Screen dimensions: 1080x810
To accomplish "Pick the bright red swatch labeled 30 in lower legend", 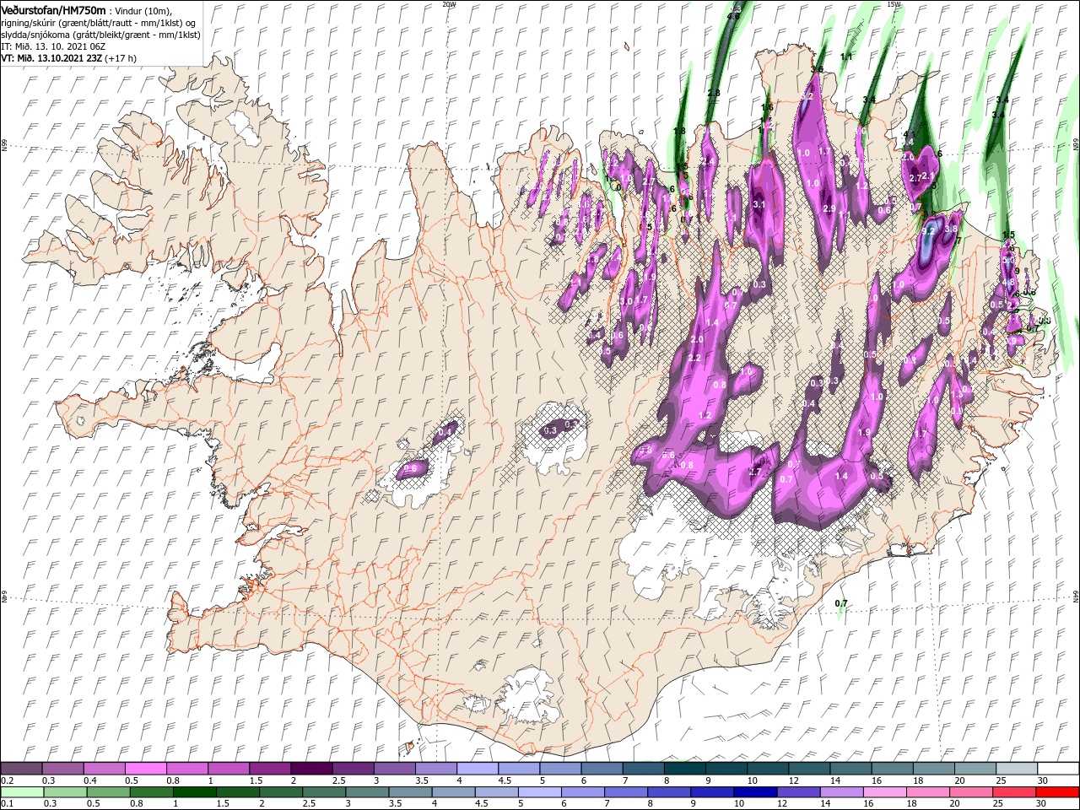I will coord(1057,791).
